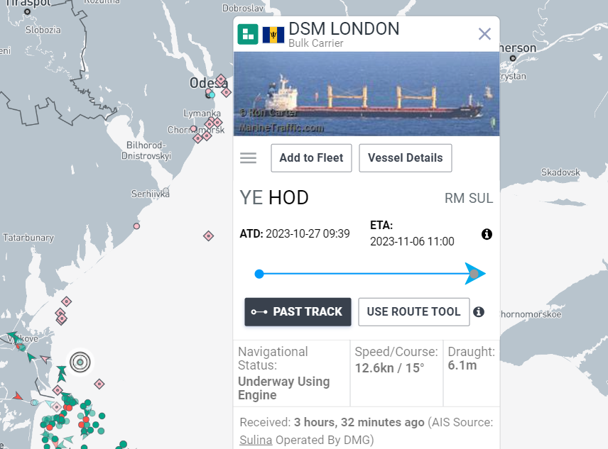
Task: Open the hamburger menu in vessel popup
Action: point(248,157)
